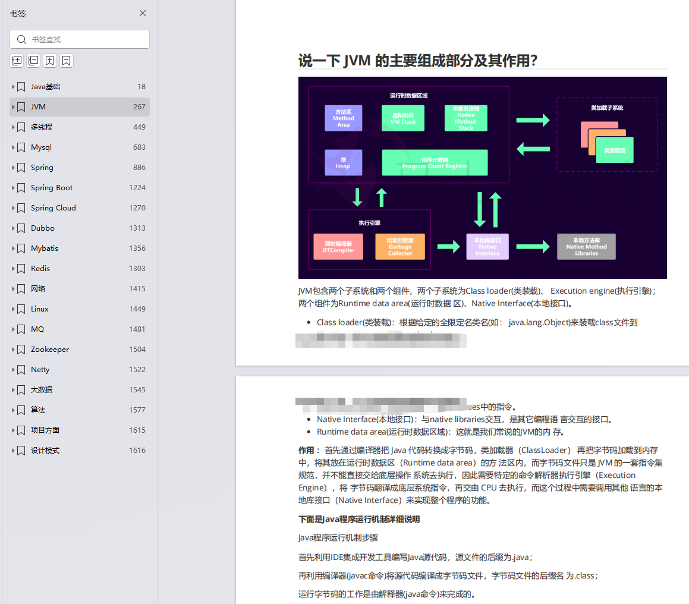Click the bookmark icon next to Netty
Image resolution: width=689 pixels, height=604 pixels.
[x=21, y=370]
